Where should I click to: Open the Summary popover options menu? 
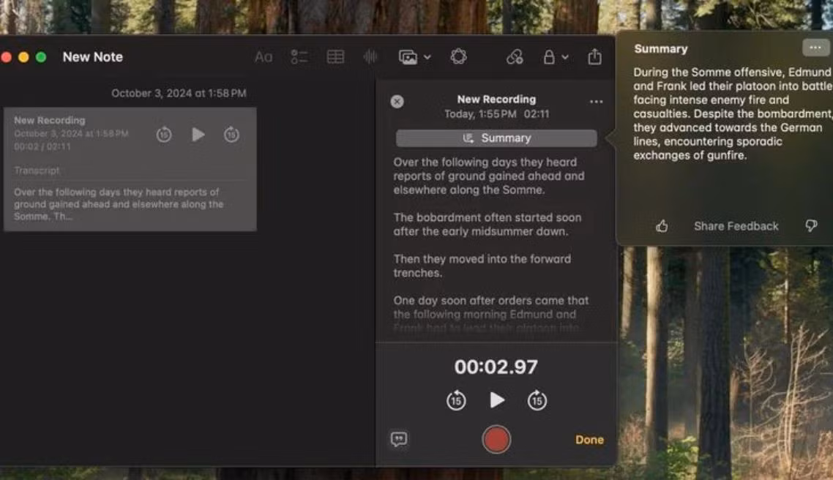[815, 48]
